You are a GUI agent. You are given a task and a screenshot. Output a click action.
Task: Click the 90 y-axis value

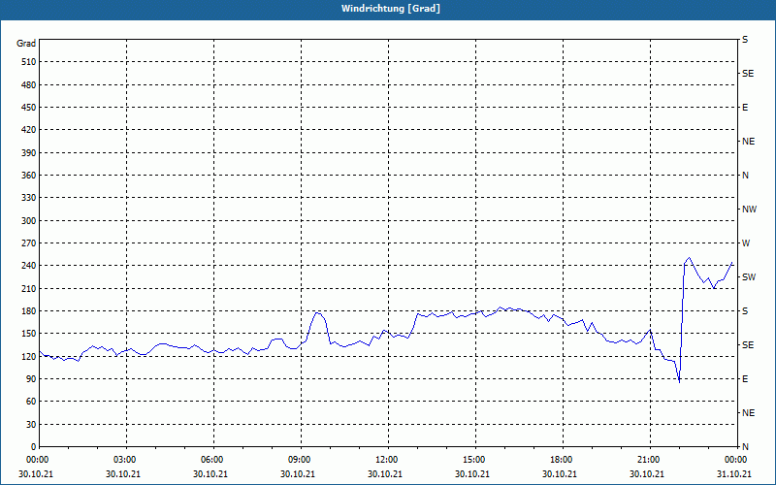(x=31, y=379)
